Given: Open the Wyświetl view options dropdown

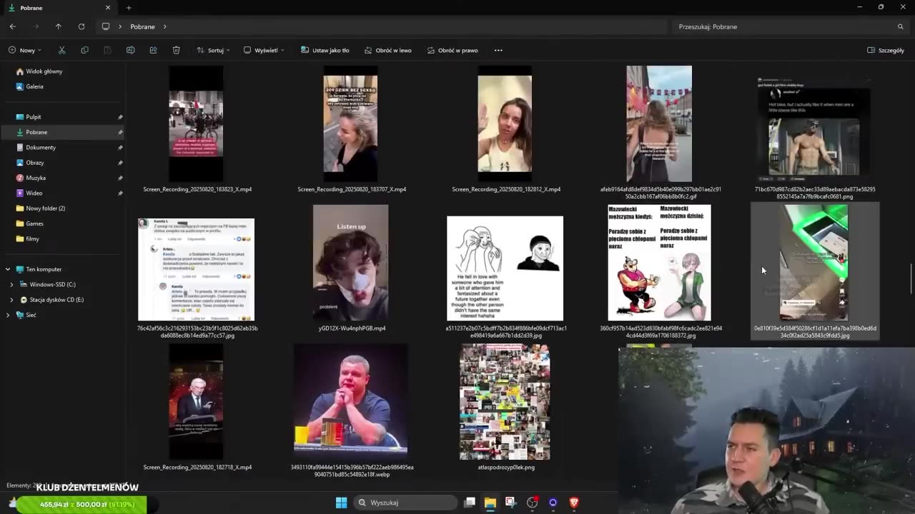Looking at the screenshot, I should click(x=264, y=50).
